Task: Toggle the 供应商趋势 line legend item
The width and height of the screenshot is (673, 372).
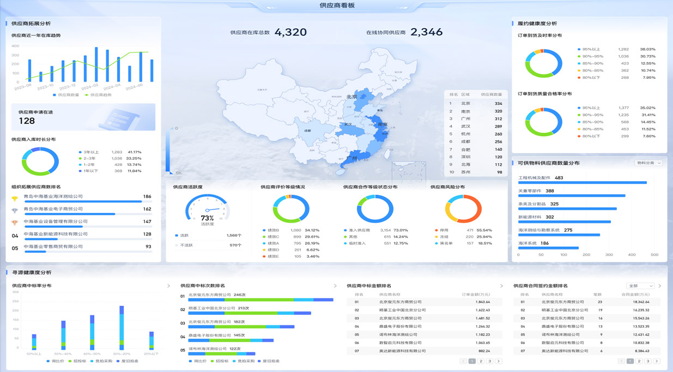Action: [x=98, y=95]
